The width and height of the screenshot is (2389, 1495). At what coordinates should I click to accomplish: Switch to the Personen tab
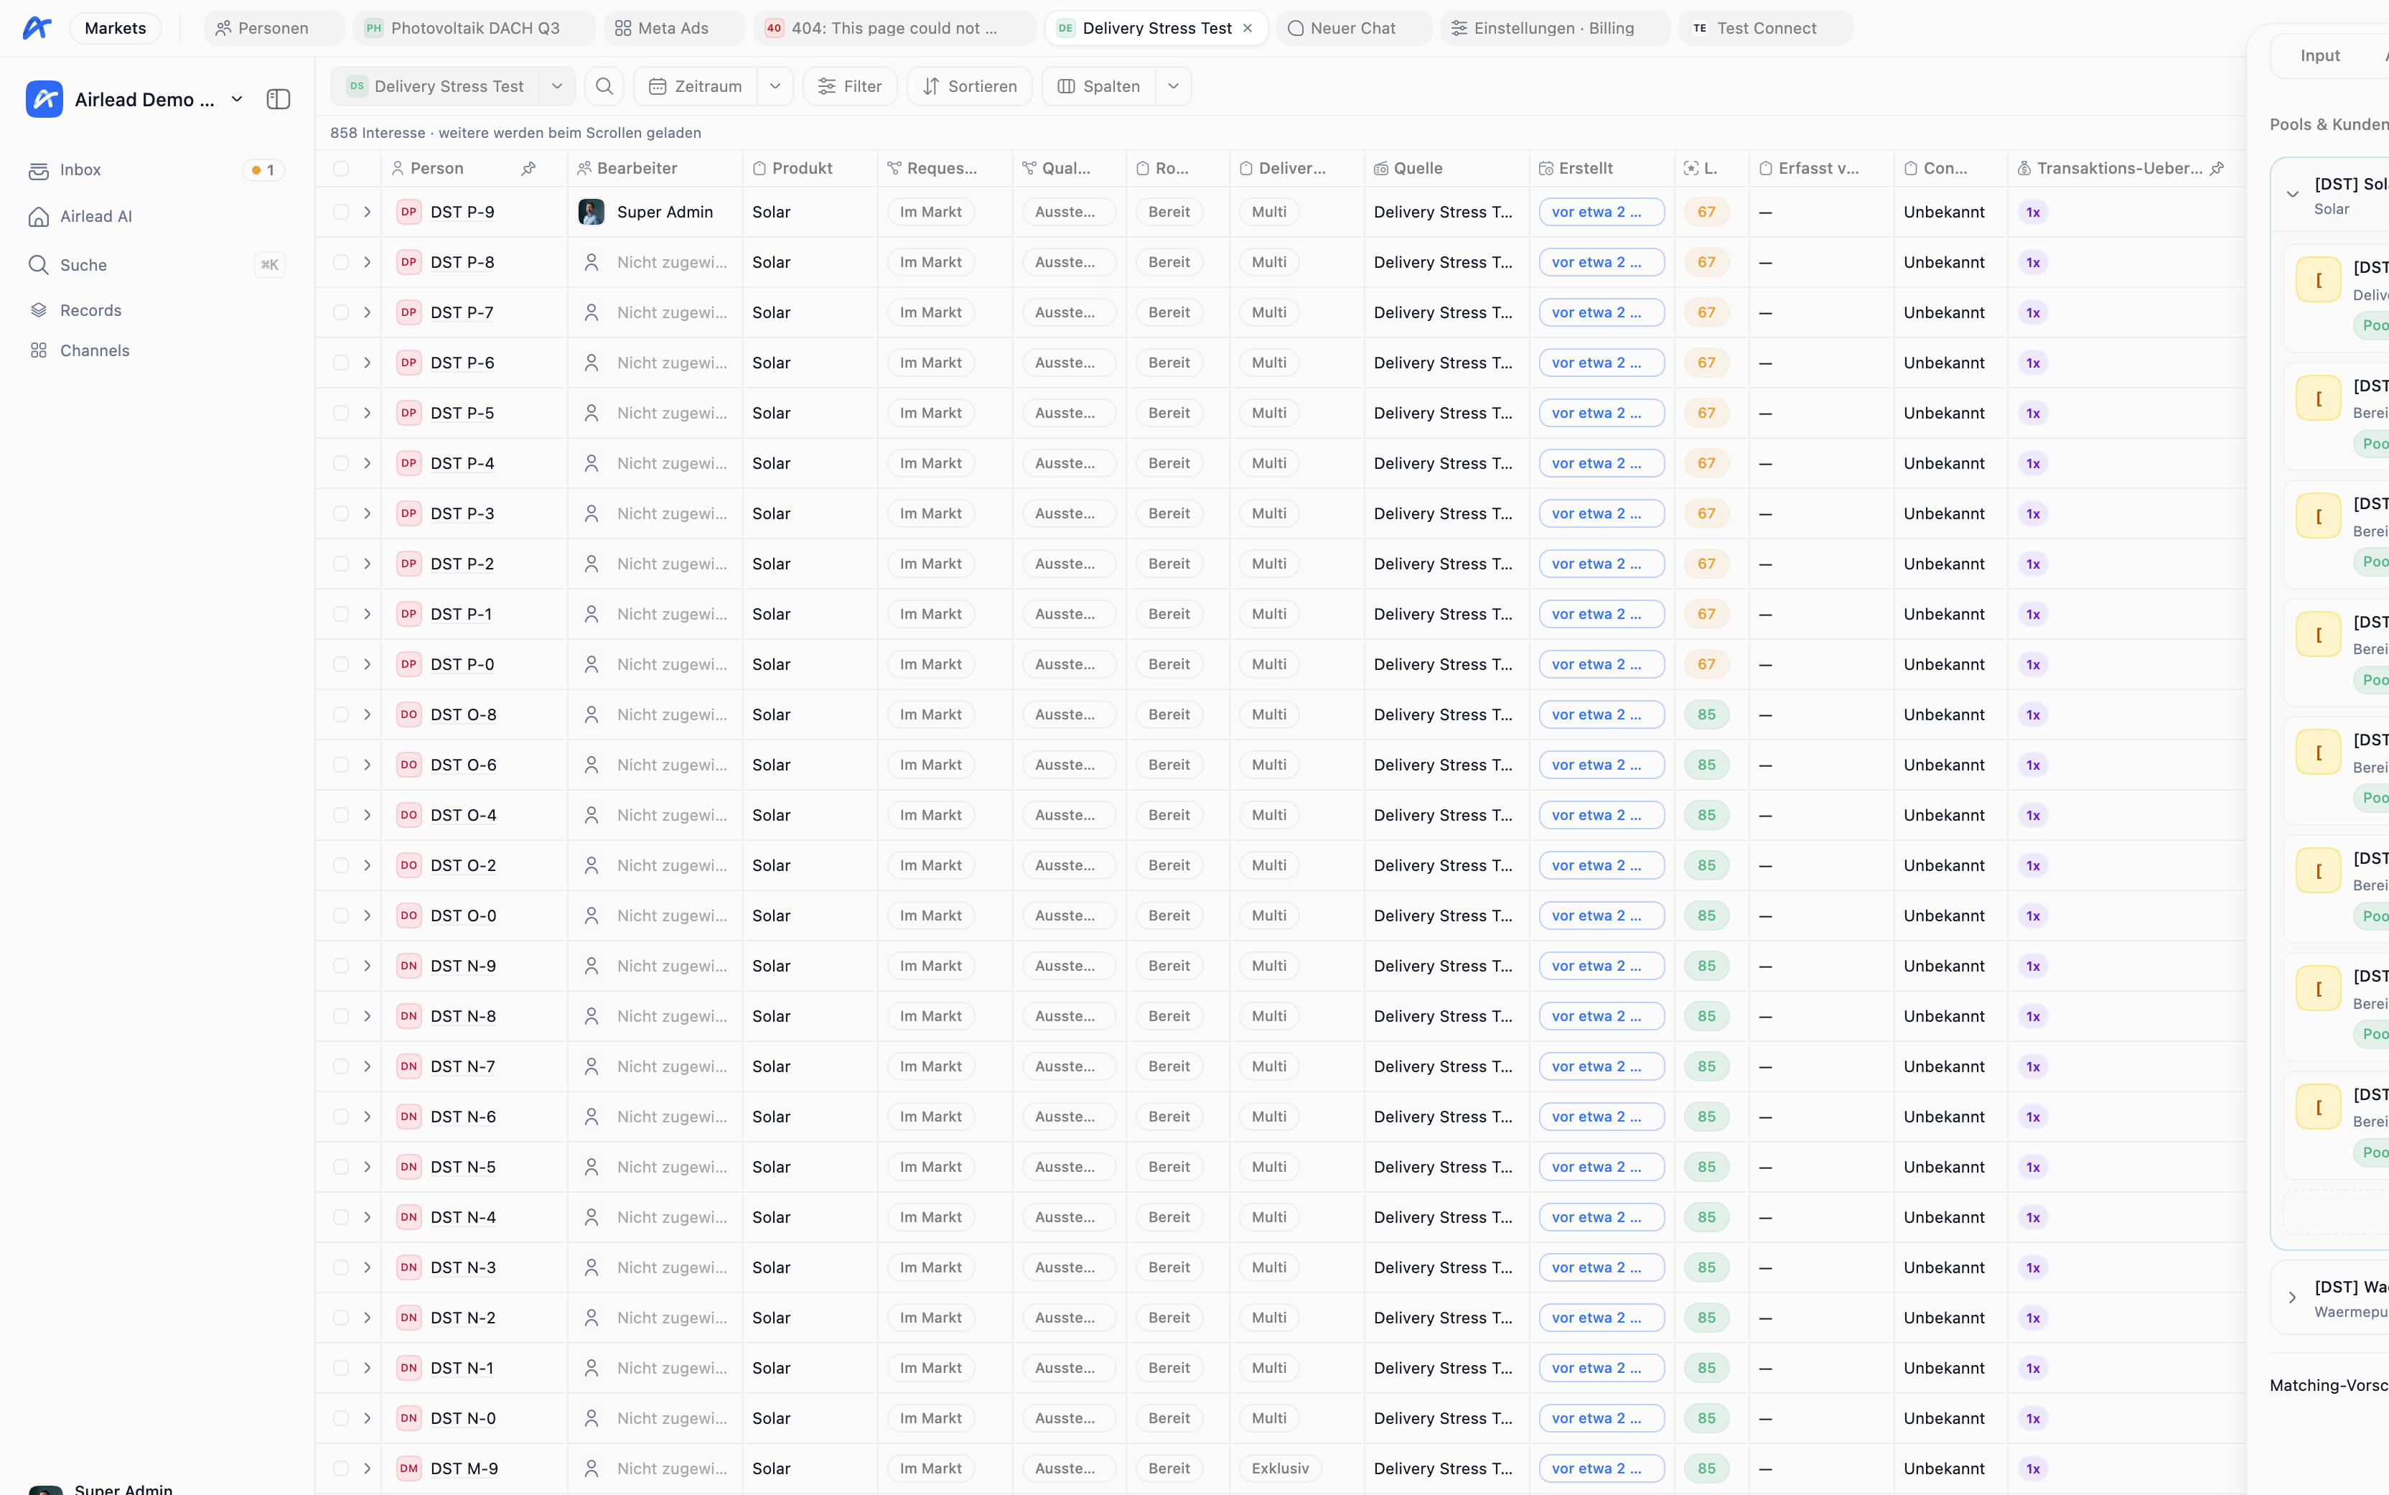(x=274, y=28)
